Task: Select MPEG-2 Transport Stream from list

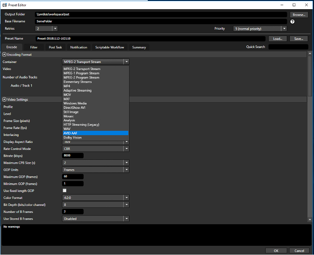Action: tap(96, 69)
